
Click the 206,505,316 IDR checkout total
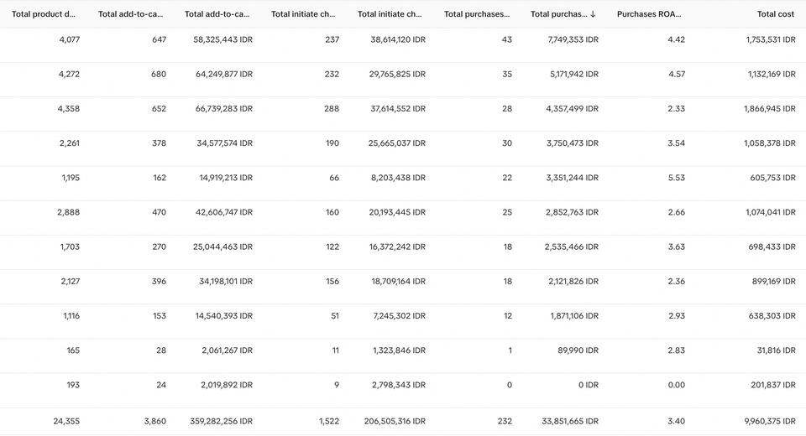393,421
